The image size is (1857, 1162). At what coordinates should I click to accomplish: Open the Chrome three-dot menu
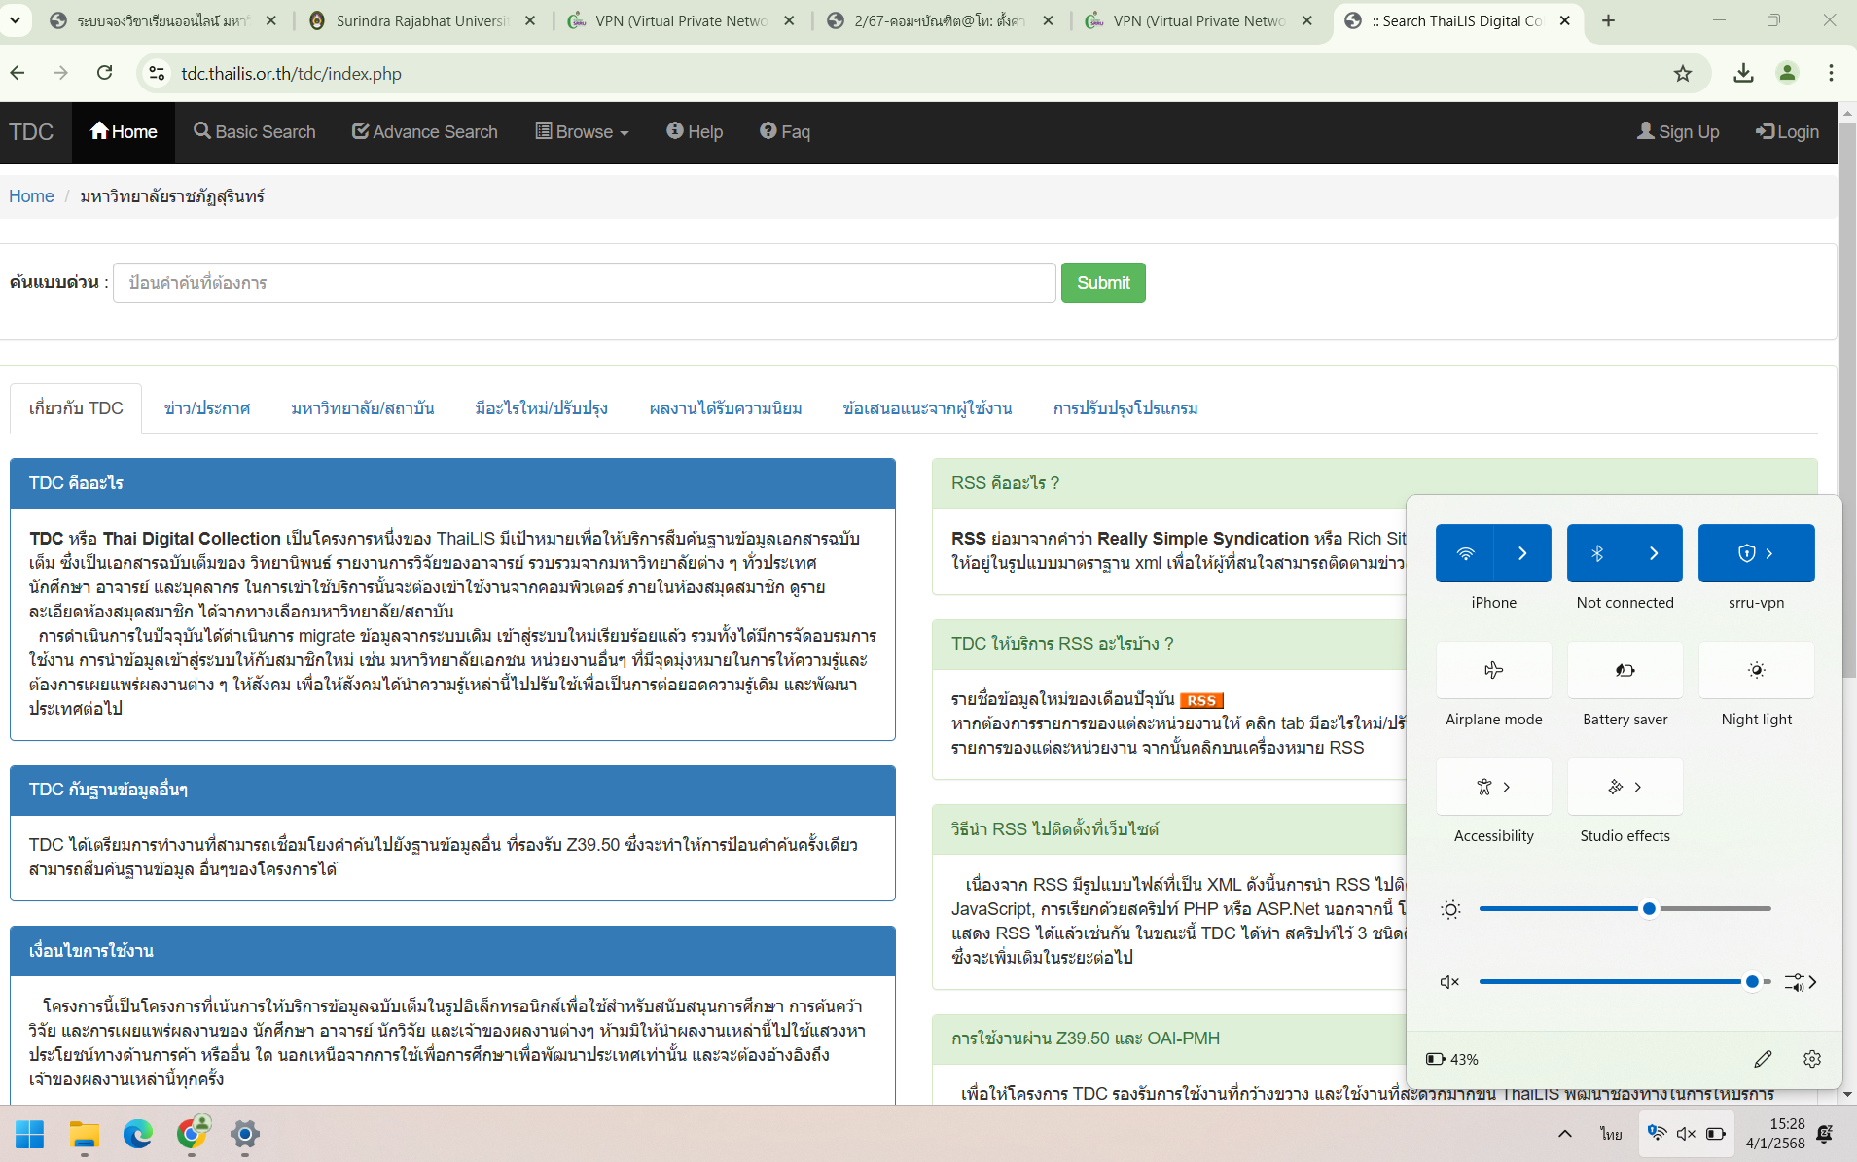pyautogui.click(x=1831, y=73)
